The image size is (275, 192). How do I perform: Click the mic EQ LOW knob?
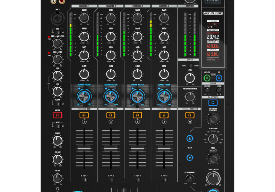57,92
